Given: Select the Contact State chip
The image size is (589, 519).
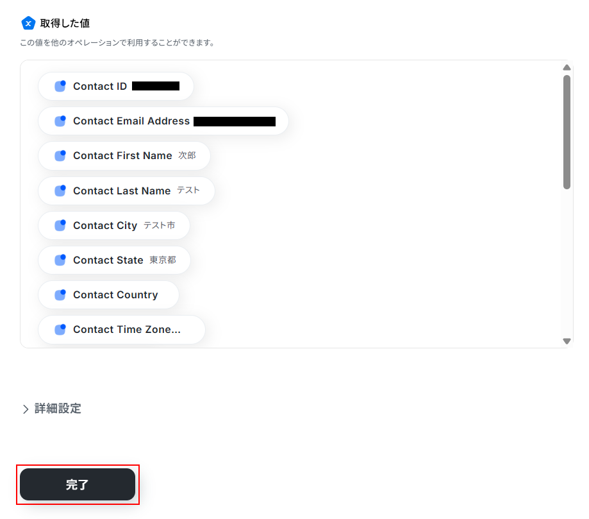Looking at the screenshot, I should [114, 260].
